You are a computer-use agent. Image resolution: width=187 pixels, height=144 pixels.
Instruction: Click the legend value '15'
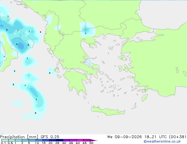(x=44, y=143)
